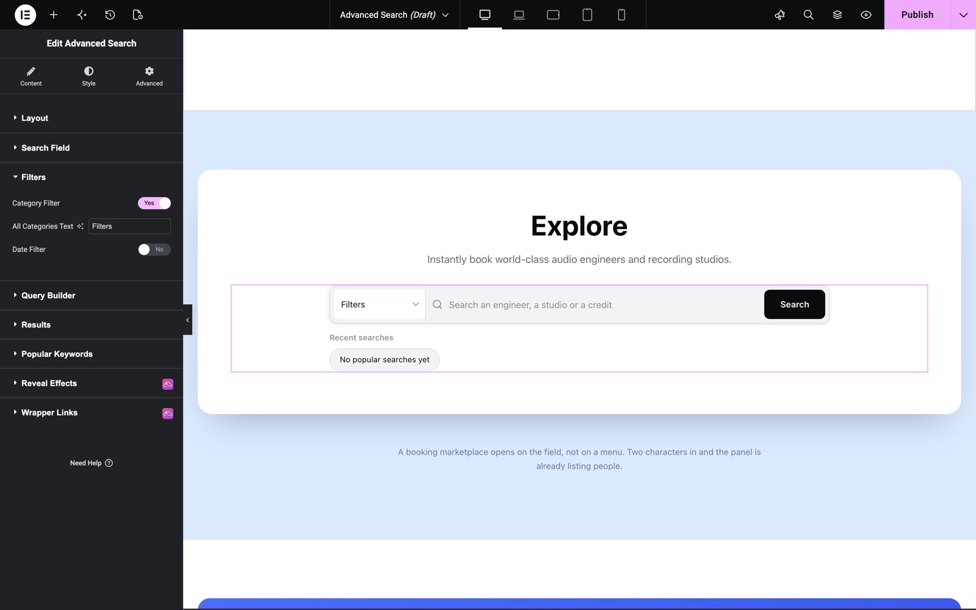This screenshot has width=976, height=610.
Task: Click All Categories Text input field
Action: tap(129, 226)
